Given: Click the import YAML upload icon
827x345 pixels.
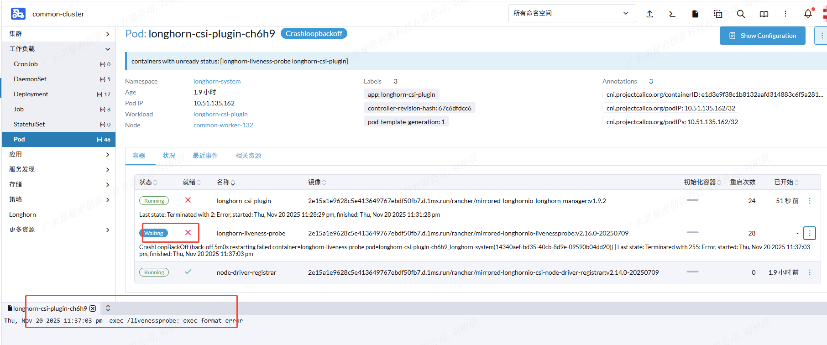Looking at the screenshot, I should [649, 14].
